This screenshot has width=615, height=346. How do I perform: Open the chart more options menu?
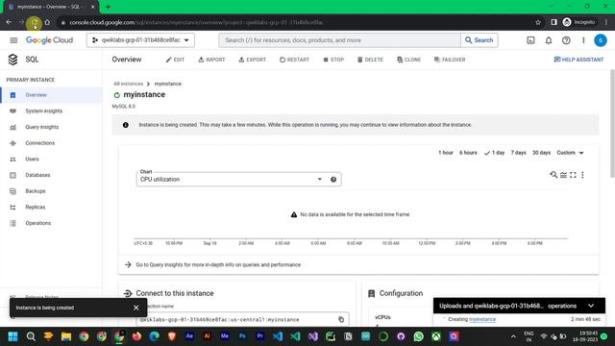coord(583,175)
